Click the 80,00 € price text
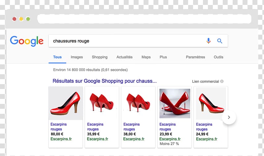Image resolution: width=264 pixels, height=156 pixels. tap(57, 134)
